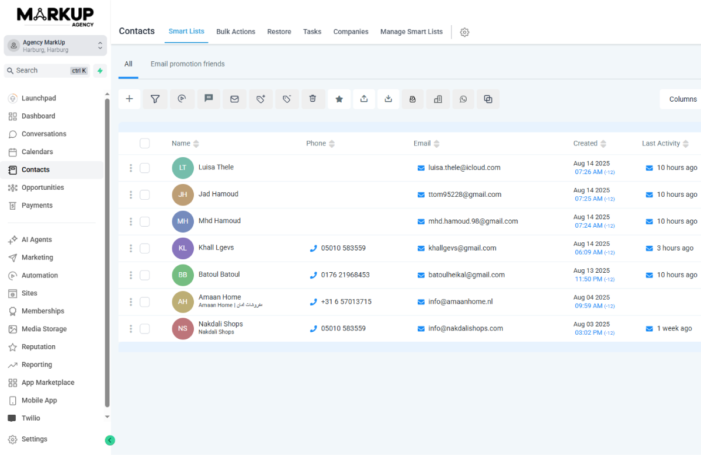Click the send email envelope toolbar icon

pos(234,99)
